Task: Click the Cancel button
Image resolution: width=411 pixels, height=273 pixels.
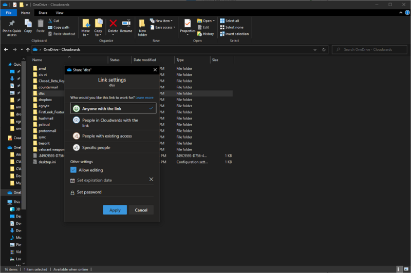Action: coord(141,210)
